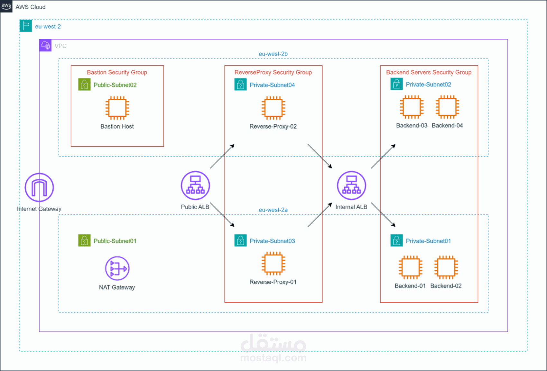Image resolution: width=547 pixels, height=371 pixels.
Task: Select the Private-Subnet04 lock icon
Action: click(240, 85)
